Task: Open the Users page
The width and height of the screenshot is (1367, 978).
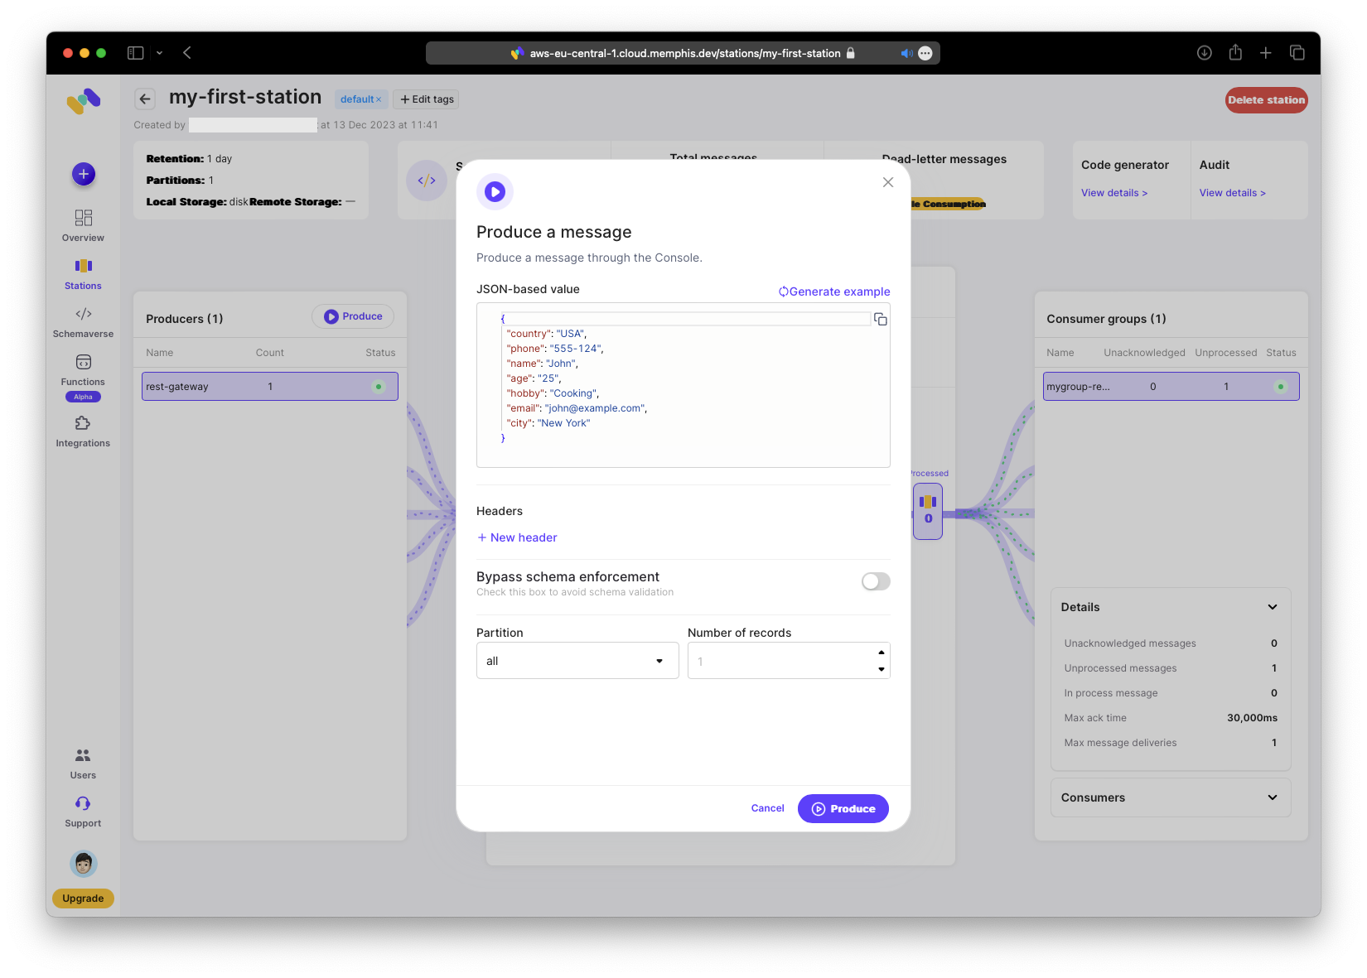Action: point(83,763)
